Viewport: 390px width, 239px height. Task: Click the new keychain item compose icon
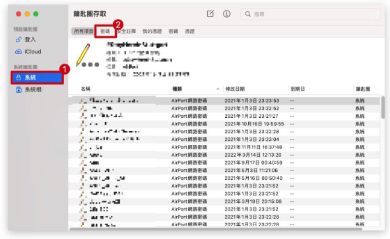pos(211,14)
